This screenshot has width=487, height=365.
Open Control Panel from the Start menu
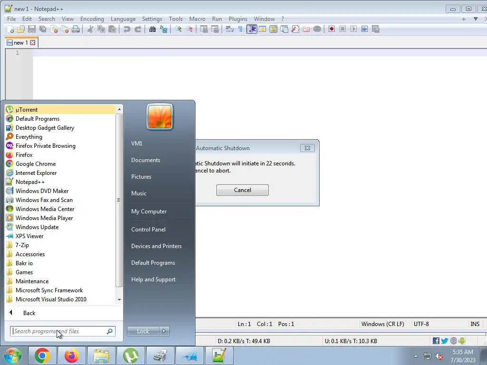point(148,230)
